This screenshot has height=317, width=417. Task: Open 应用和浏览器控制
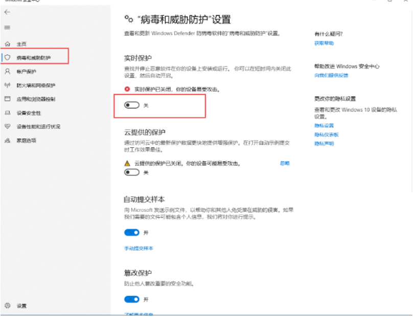(x=36, y=99)
